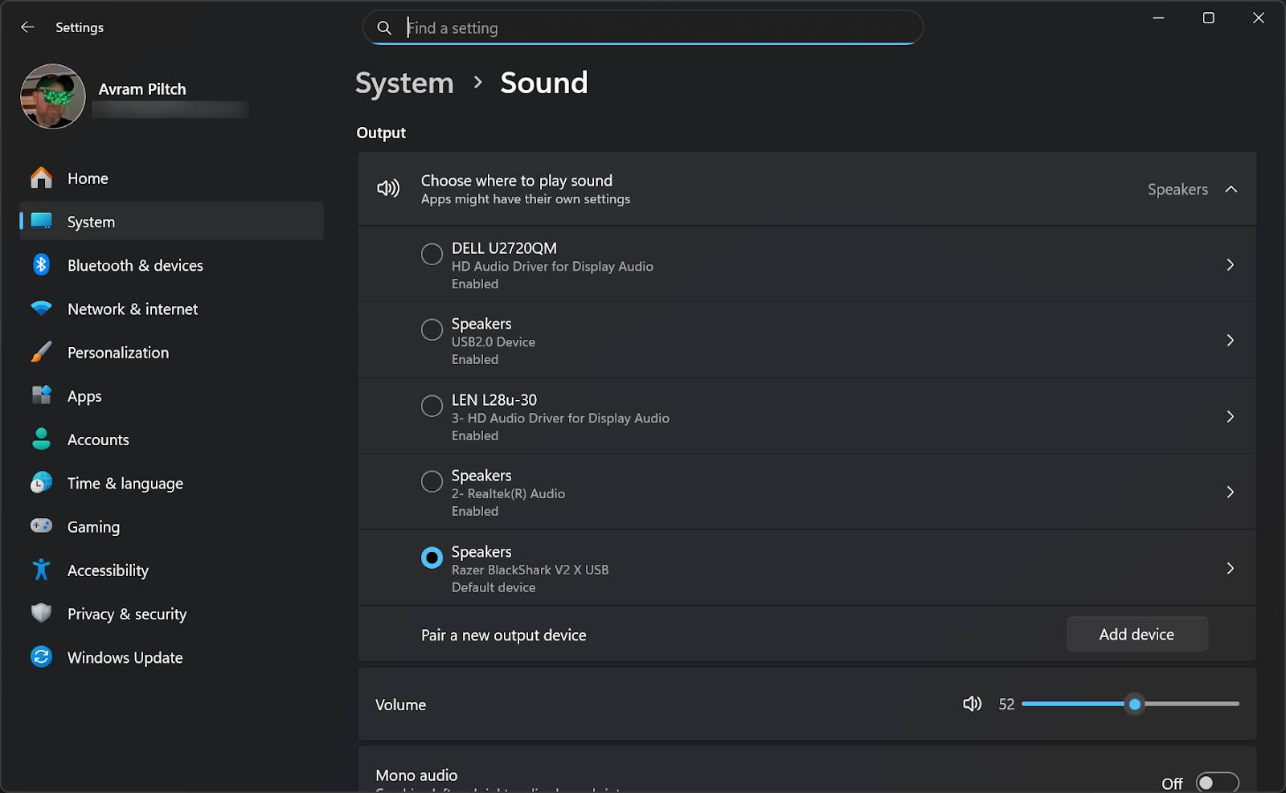Click the speaker icon beside Choose where to play sound

tap(388, 189)
